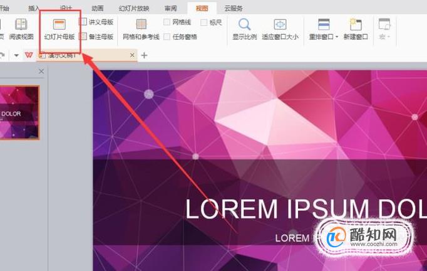This screenshot has width=427, height=271.
Task: Switch to the Review (审阅) tab
Action: coord(171,8)
